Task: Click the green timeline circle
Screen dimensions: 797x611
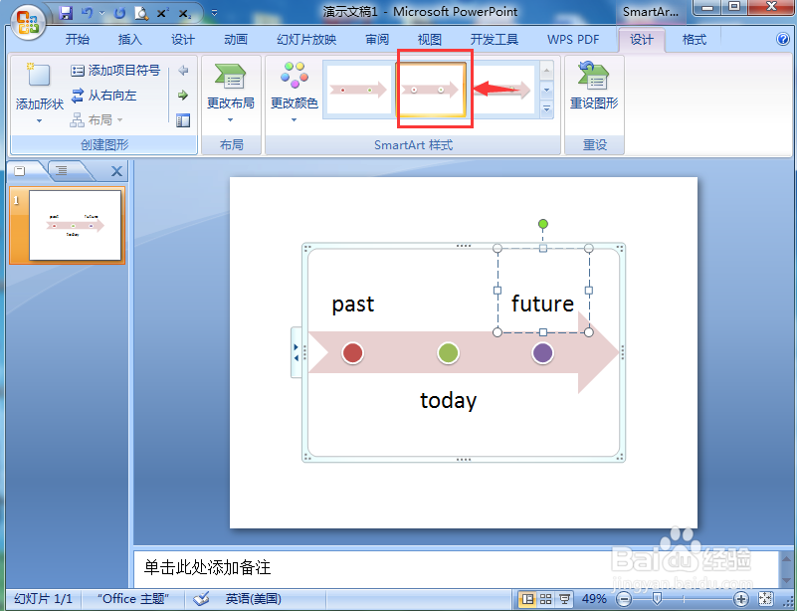Action: point(448,352)
